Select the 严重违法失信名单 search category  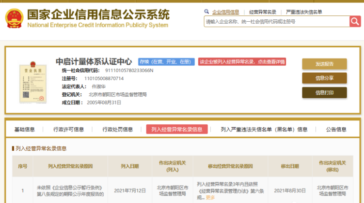coord(304,12)
